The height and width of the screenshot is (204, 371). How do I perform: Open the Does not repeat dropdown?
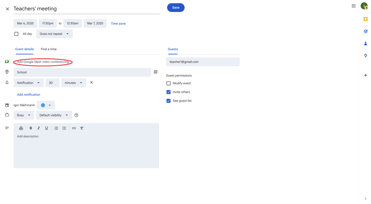(x=54, y=34)
